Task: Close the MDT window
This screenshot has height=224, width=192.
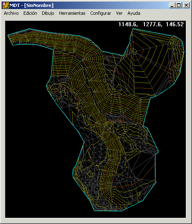Action: (186, 5)
